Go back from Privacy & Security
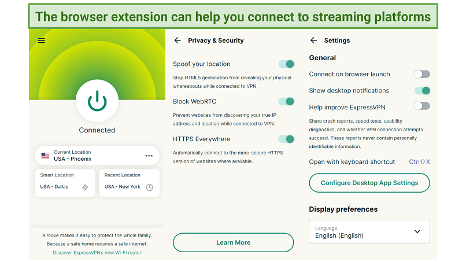This screenshot has height=262, width=466. click(177, 40)
